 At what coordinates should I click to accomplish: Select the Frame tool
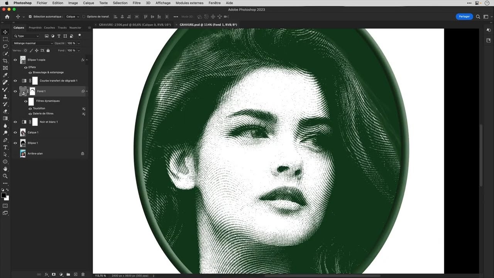(x=5, y=68)
